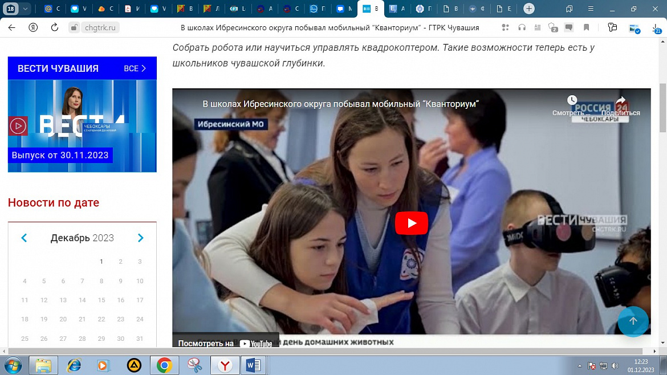Play the Вести Чувашия episode
This screenshot has width=667, height=375.
(18, 126)
